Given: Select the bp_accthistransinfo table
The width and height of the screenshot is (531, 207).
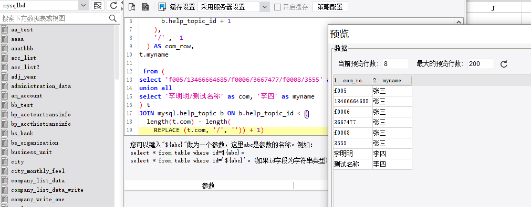Looking at the screenshot, I should click(41, 124).
